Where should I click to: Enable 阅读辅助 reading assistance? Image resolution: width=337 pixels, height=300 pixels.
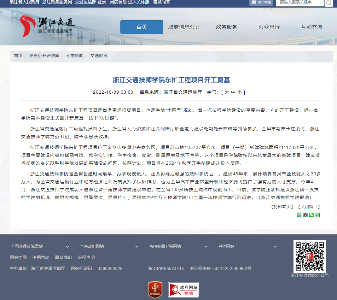click(118, 2)
